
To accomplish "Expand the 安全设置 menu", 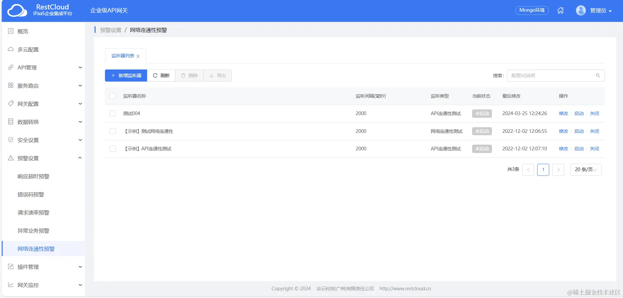I will [80, 140].
